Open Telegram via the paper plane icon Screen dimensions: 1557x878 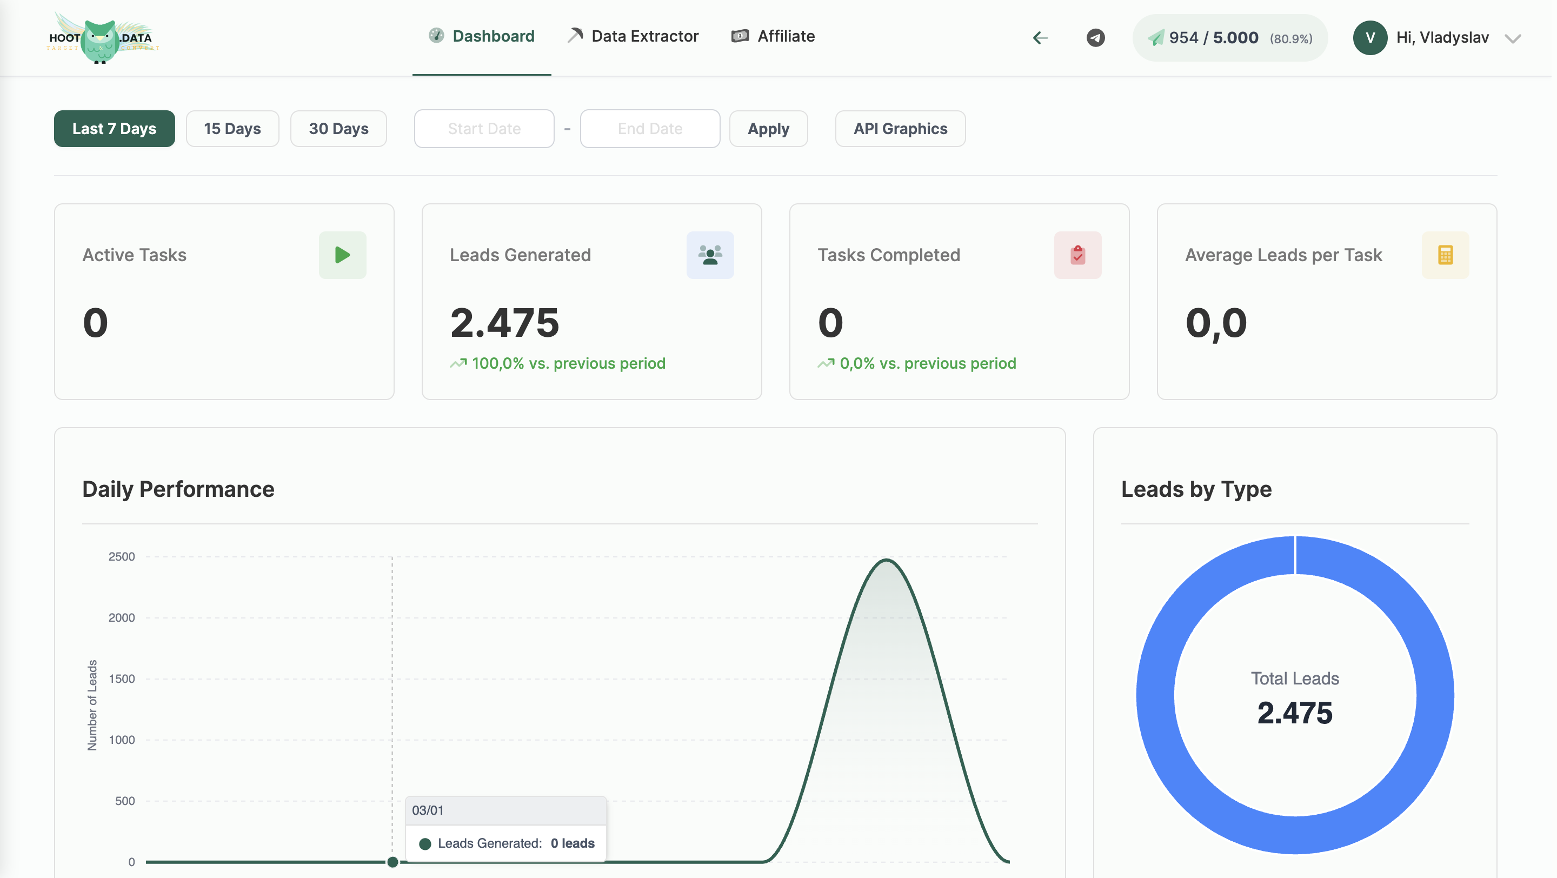tap(1095, 37)
